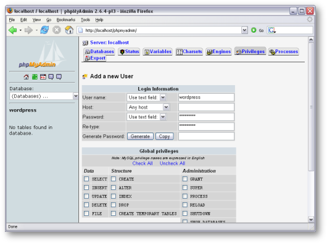Expand the address bar URL history dropdown
Viewport: 327px width, 243px height.
[x=244, y=30]
